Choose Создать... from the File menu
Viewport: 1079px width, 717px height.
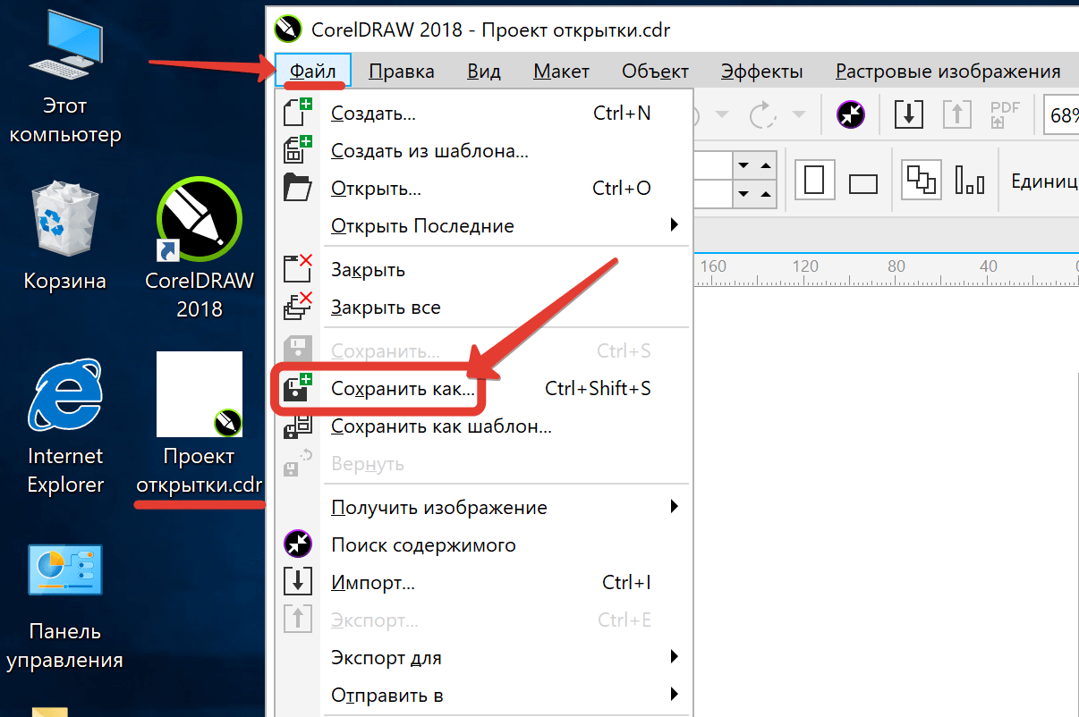coord(482,114)
